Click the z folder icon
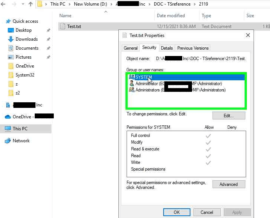 pyautogui.click(x=11, y=84)
